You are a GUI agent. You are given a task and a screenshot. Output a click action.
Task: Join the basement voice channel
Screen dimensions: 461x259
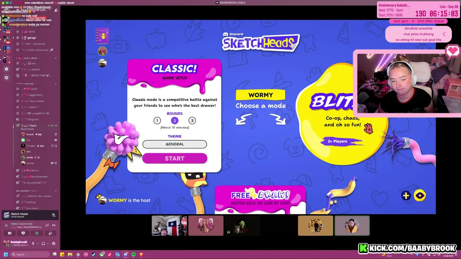[35, 177]
